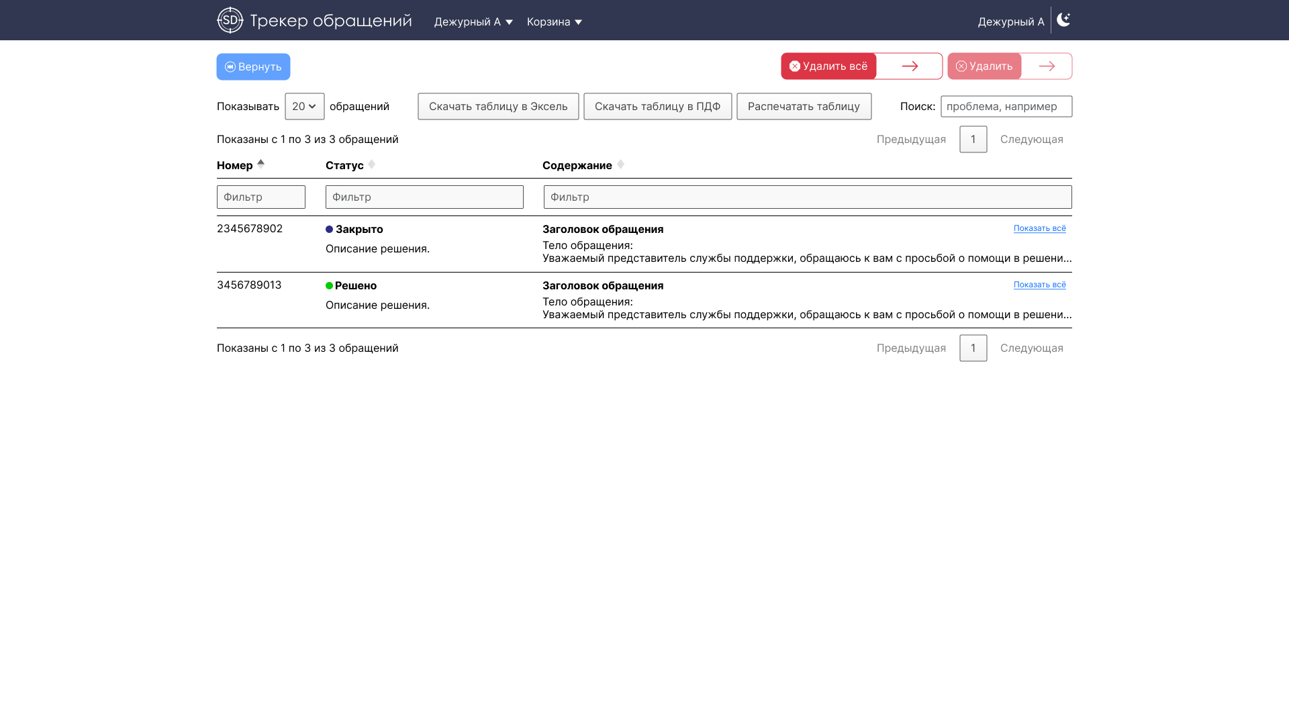Click red arrow beside Удалить всё
The image size is (1289, 725).
coord(910,66)
